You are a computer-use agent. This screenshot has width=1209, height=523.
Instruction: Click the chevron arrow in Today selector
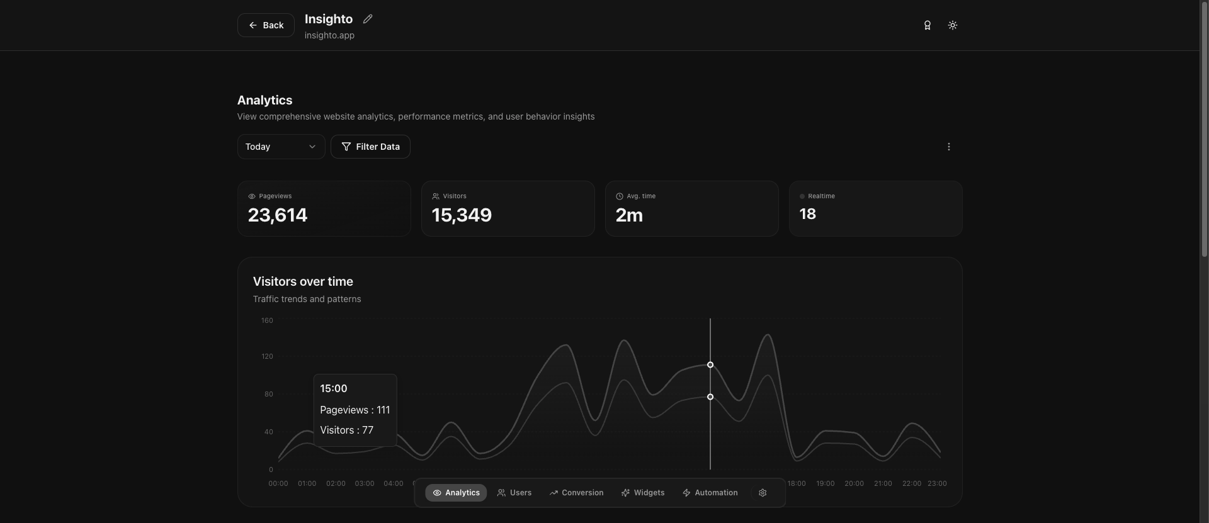point(312,147)
